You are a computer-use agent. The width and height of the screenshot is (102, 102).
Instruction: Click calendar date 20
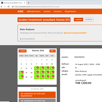point(31,73)
